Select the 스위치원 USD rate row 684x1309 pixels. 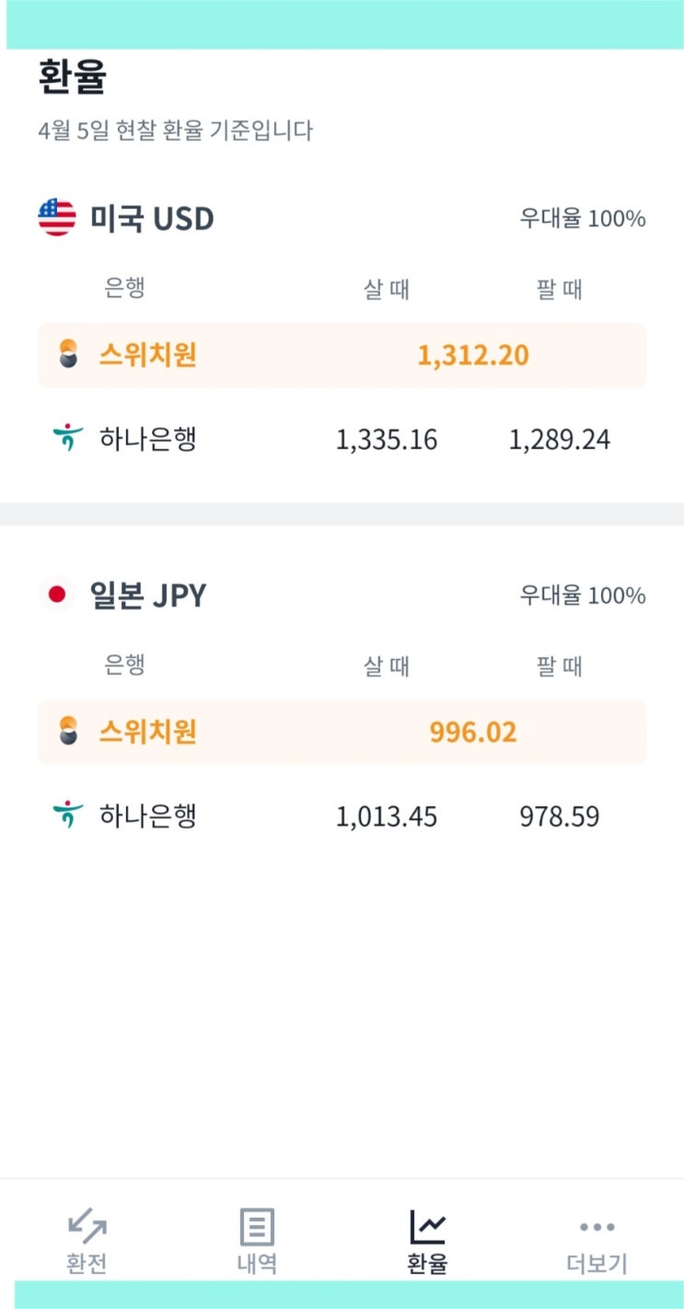click(x=342, y=355)
